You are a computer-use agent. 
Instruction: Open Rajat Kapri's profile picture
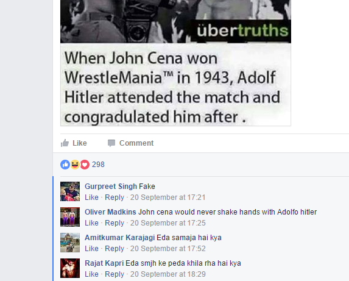tap(70, 268)
